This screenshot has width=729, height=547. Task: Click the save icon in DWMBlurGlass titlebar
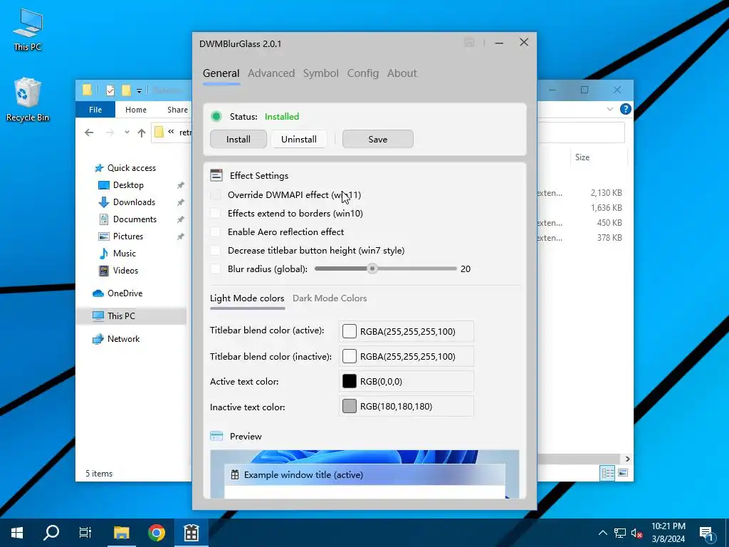[469, 43]
